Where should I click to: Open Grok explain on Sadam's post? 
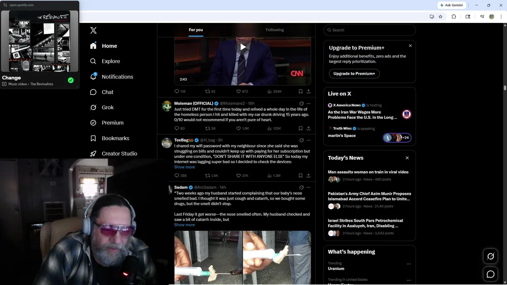click(301, 187)
